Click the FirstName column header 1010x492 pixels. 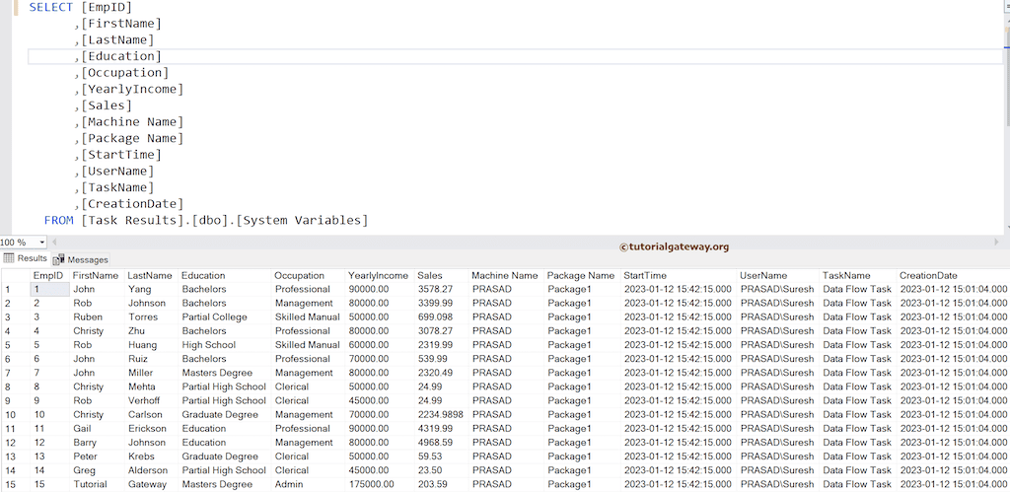[97, 275]
